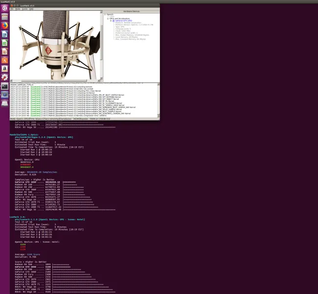Screen dimensions: 318x294
Task: Click the 'Platform: NVIDIA Corporation' device row
Action: pyautogui.click(x=128, y=23)
